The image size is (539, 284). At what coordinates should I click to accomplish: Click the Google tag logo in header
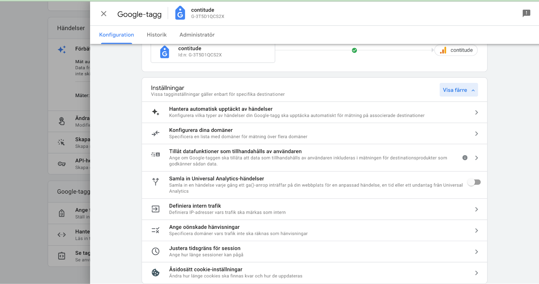180,13
